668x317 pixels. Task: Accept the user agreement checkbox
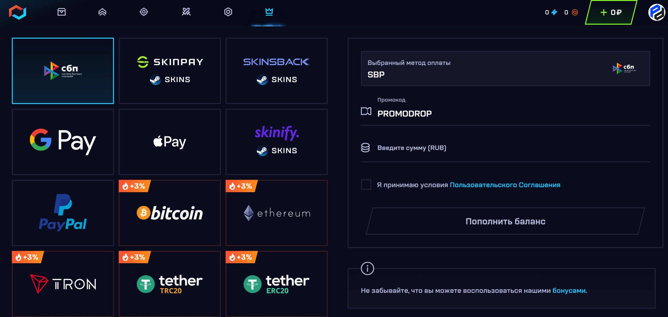point(366,185)
